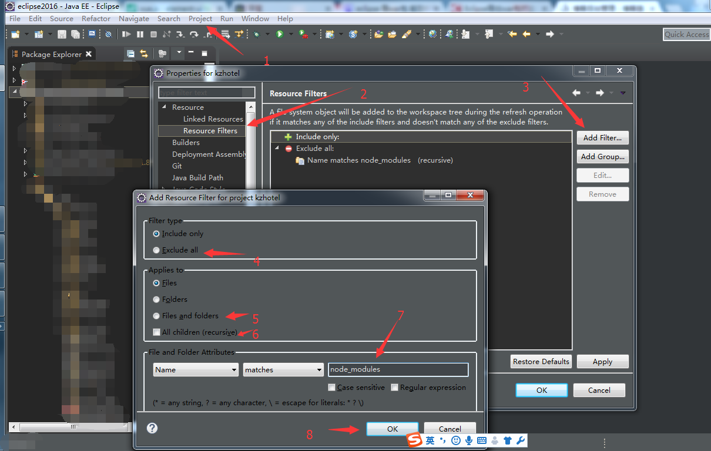This screenshot has height=451, width=711.
Task: Open Package Explorer View Menu triangle
Action: (179, 53)
